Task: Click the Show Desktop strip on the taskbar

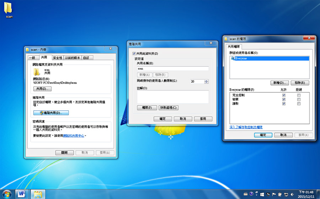Action: (x=318, y=194)
